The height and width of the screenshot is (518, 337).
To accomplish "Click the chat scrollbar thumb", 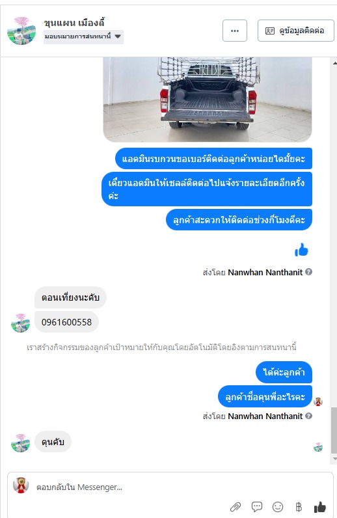I will click(x=334, y=430).
